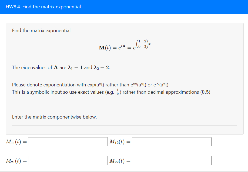Select the matrix exponential equation M(t)
Image resolution: width=248 pixels, height=172 pixels.
124,45
